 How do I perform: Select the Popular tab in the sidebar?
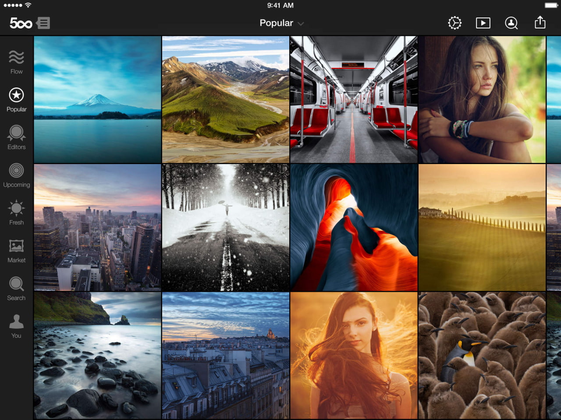pos(16,98)
